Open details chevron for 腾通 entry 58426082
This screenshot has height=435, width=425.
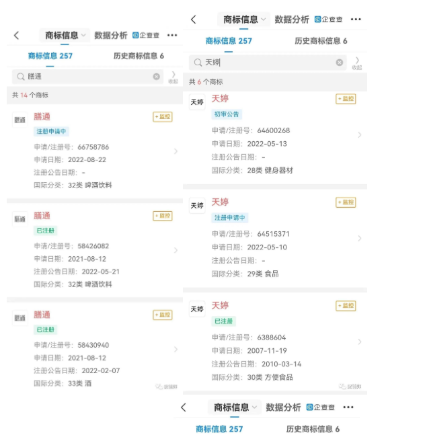[176, 250]
